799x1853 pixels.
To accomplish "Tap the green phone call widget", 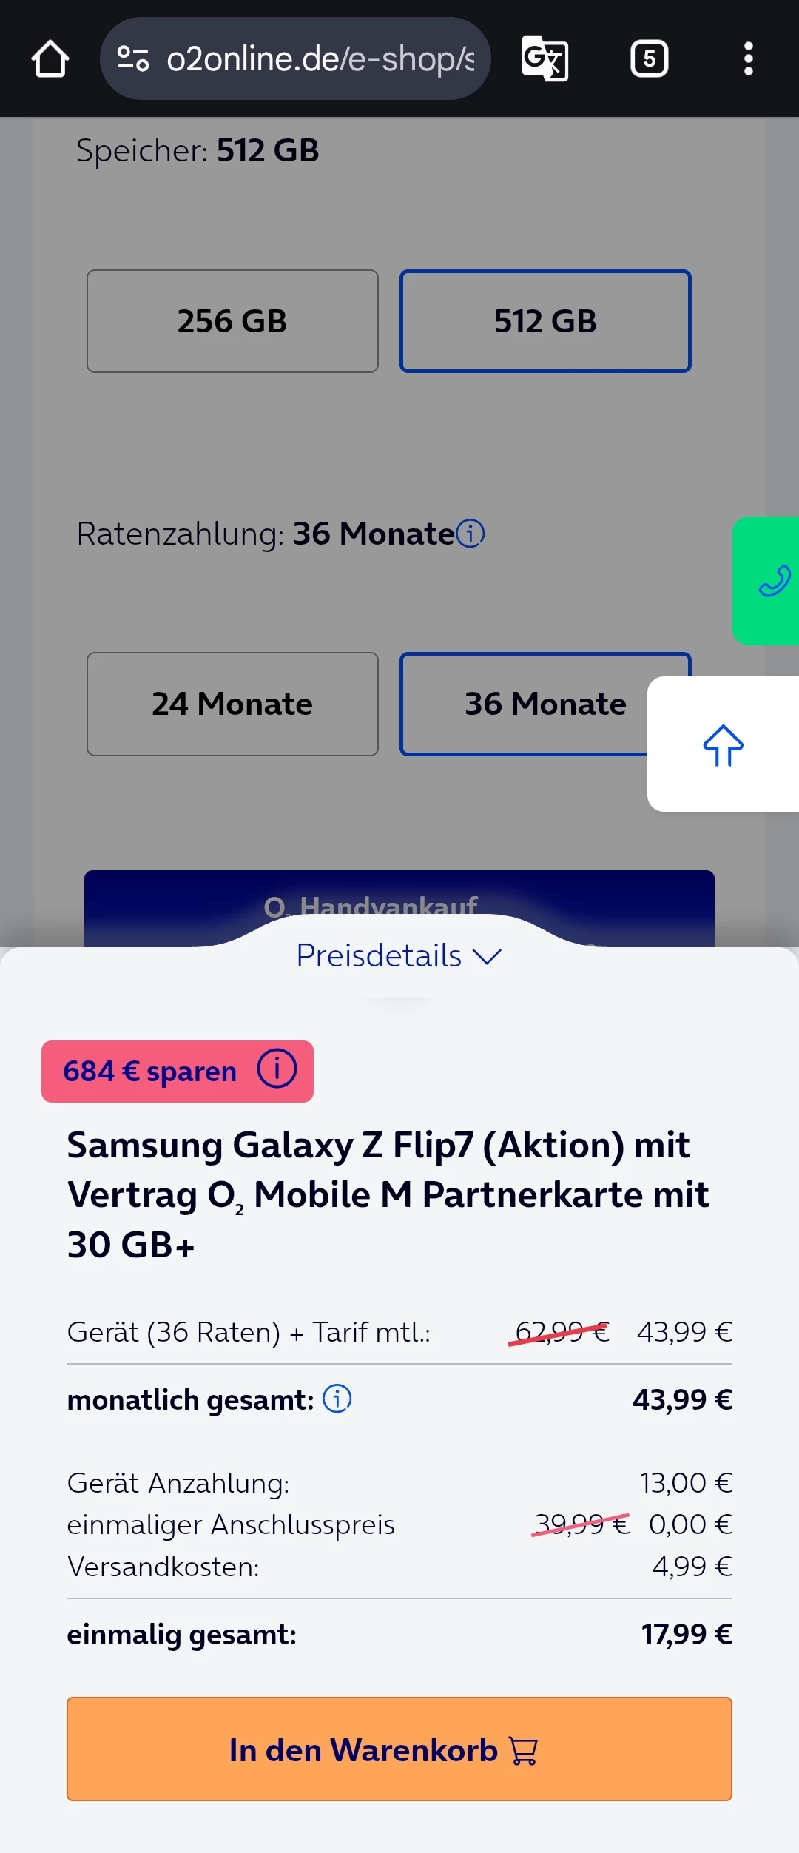I will point(769,580).
